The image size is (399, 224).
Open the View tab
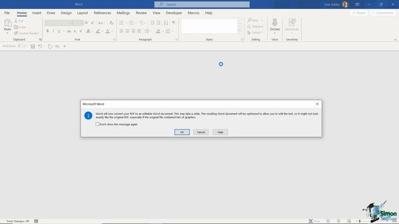click(156, 12)
